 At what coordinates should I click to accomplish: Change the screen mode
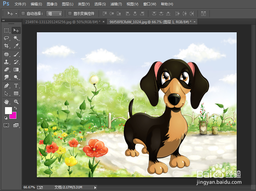[16, 125]
